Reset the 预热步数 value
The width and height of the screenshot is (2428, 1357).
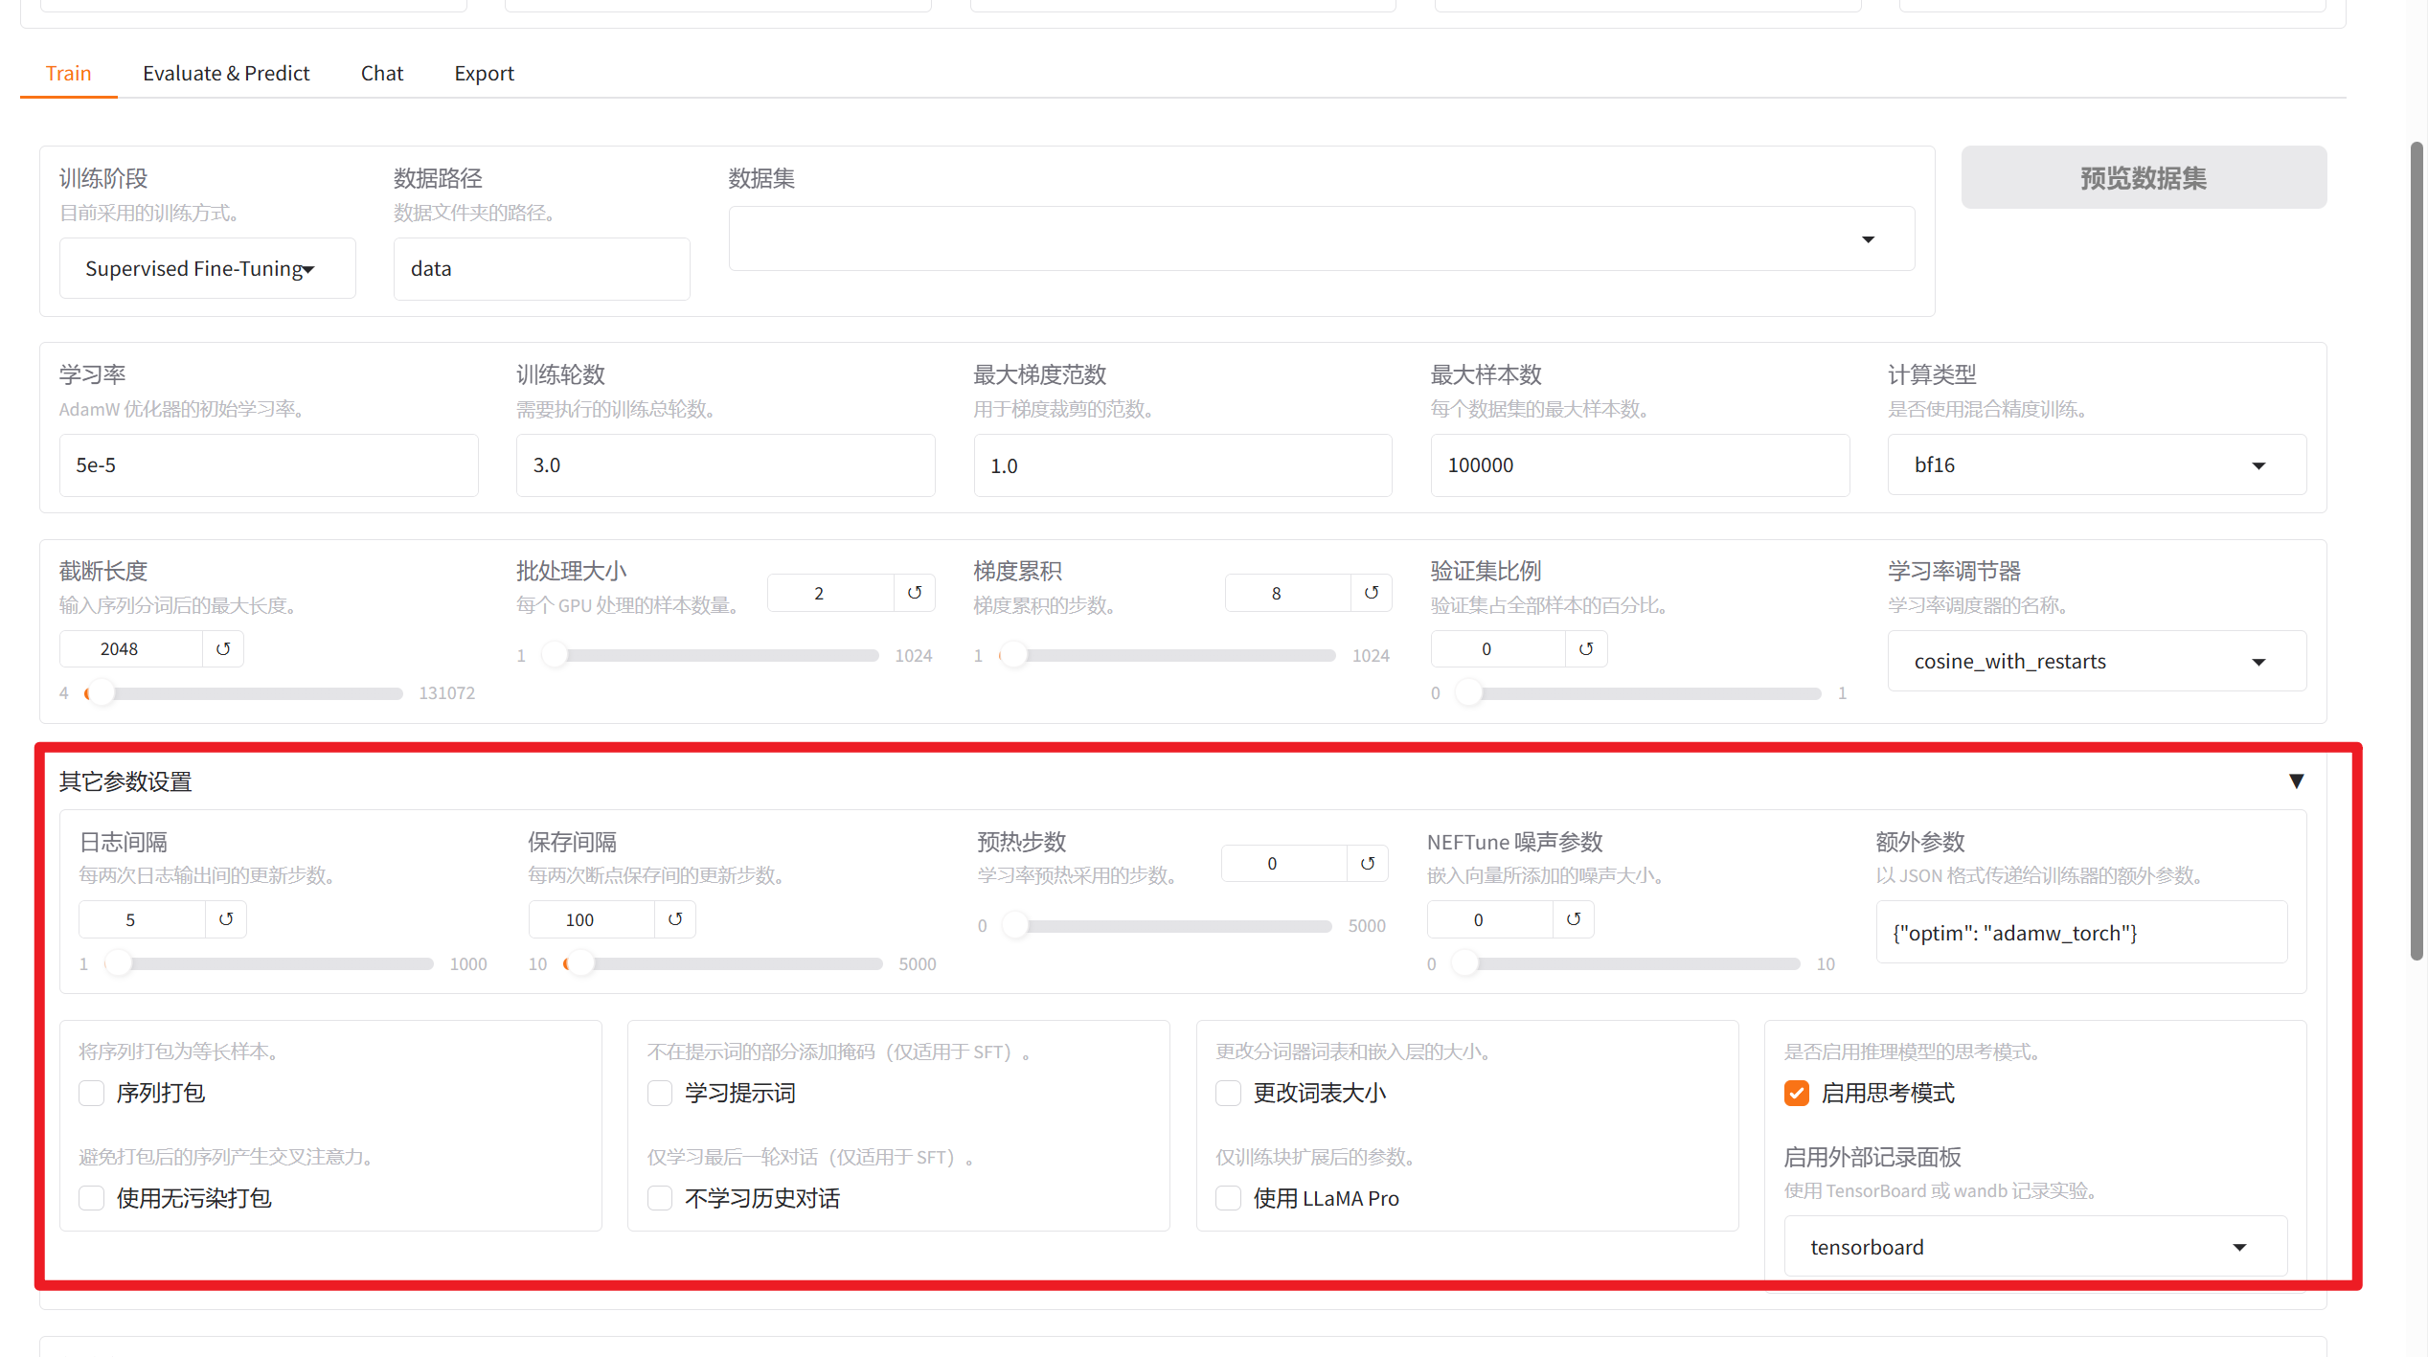point(1367,863)
